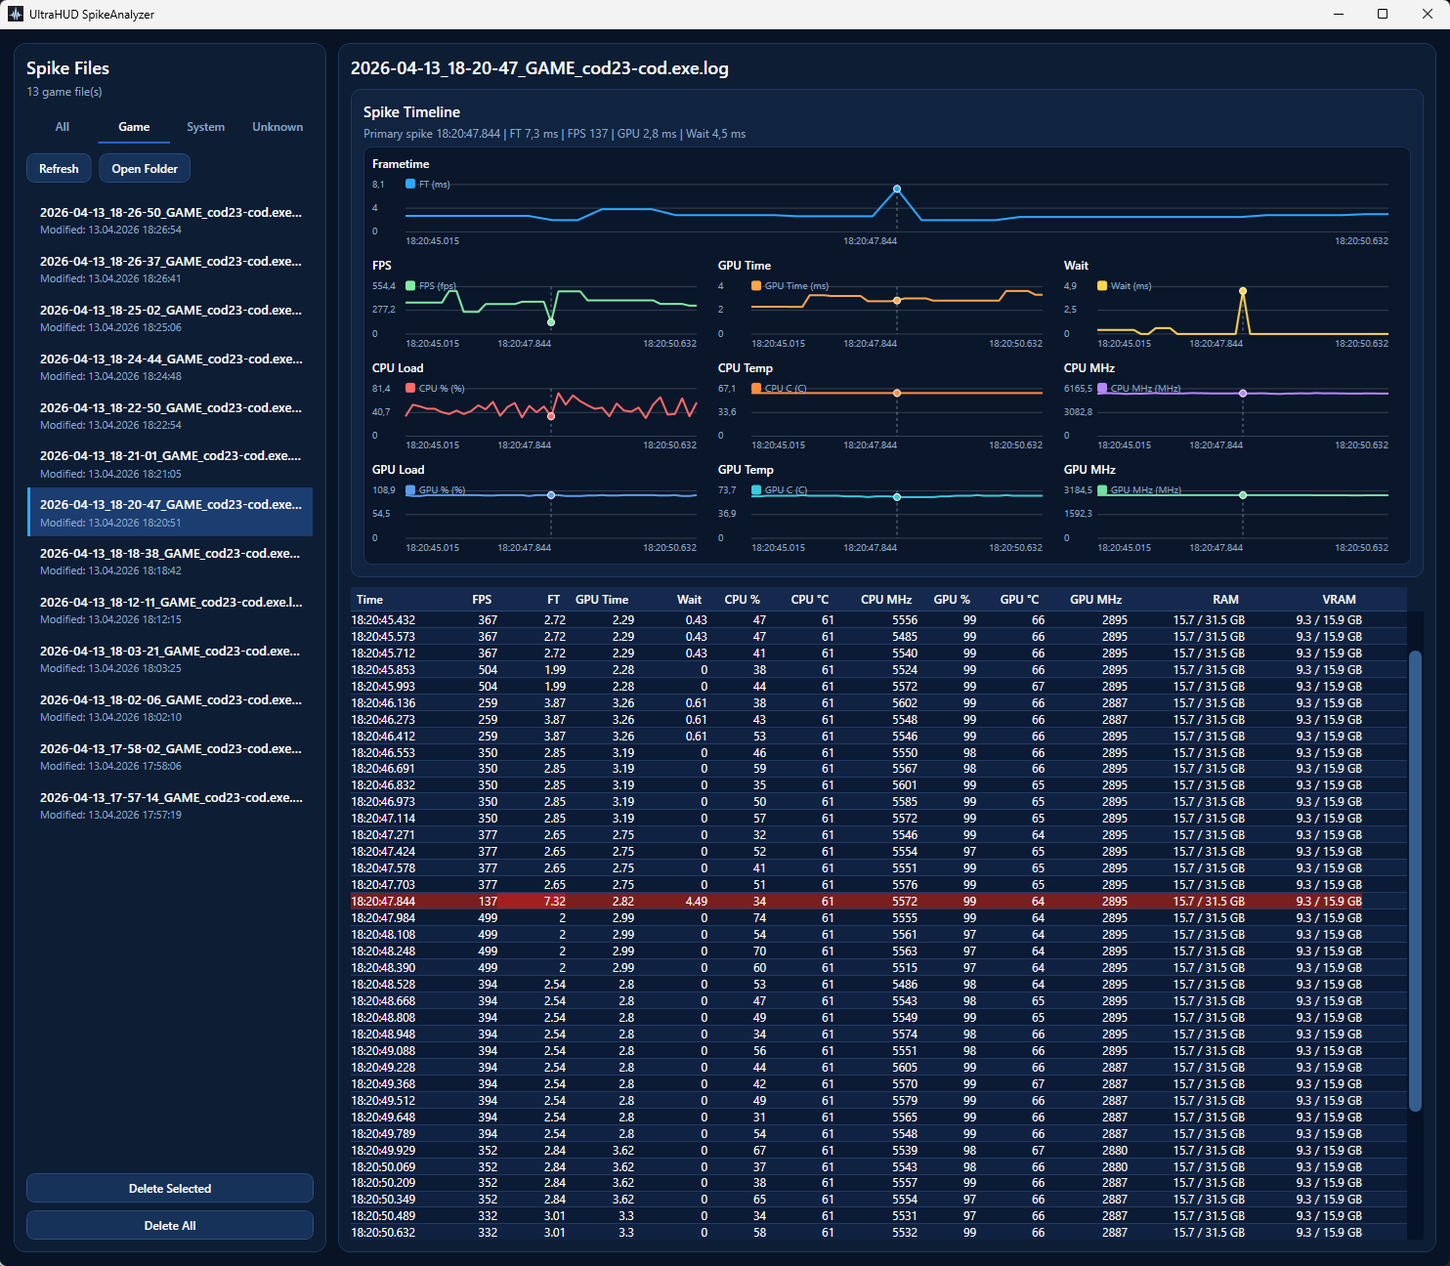Image resolution: width=1450 pixels, height=1266 pixels.
Task: Click the purple CPU MHz legend swatch
Action: pos(1102,389)
